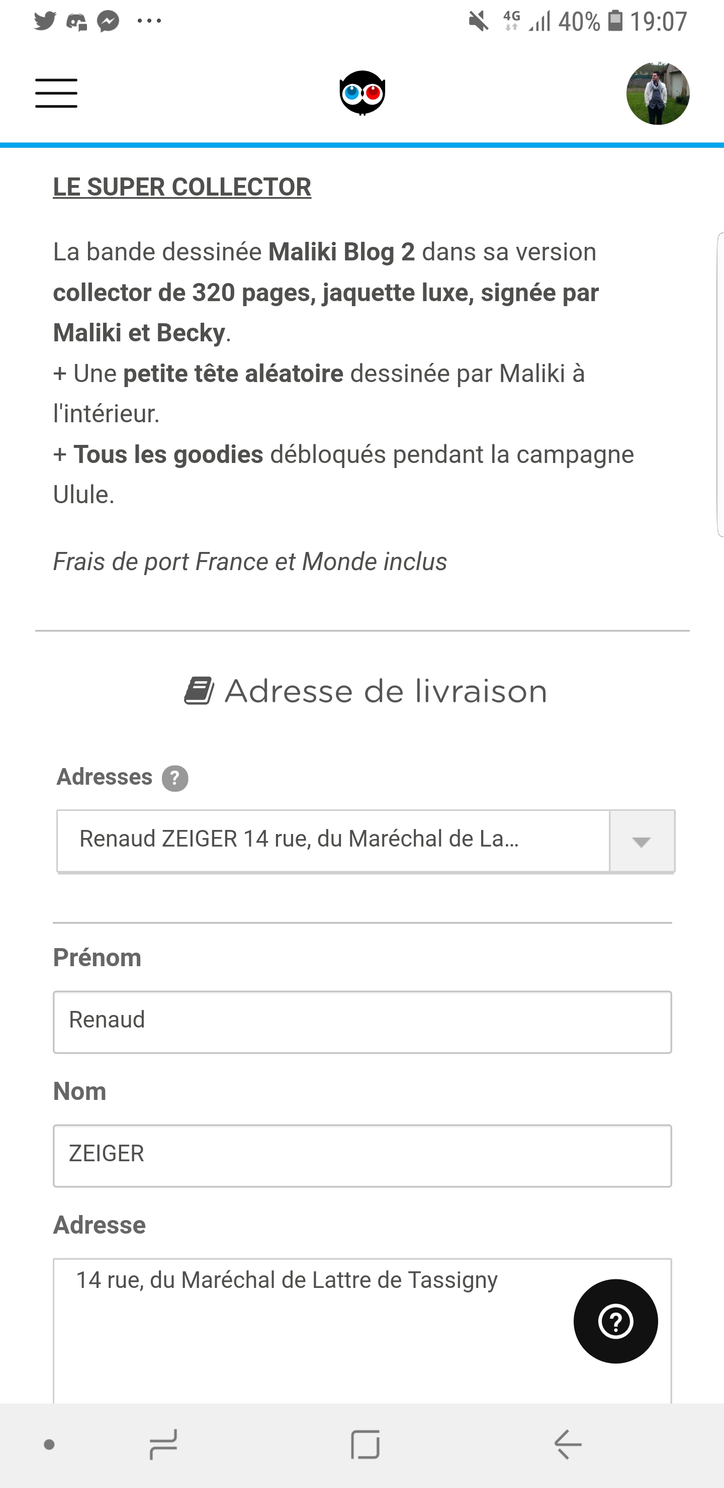724x1488 pixels.
Task: Tap the Discord notification icon
Action: (x=76, y=22)
